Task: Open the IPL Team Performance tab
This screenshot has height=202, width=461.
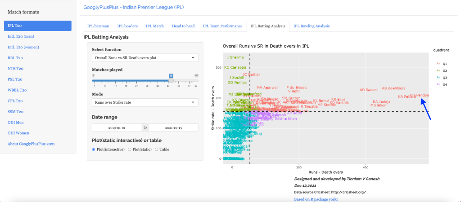Action: (x=222, y=26)
